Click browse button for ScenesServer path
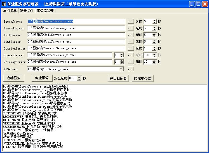 point(130,55)
